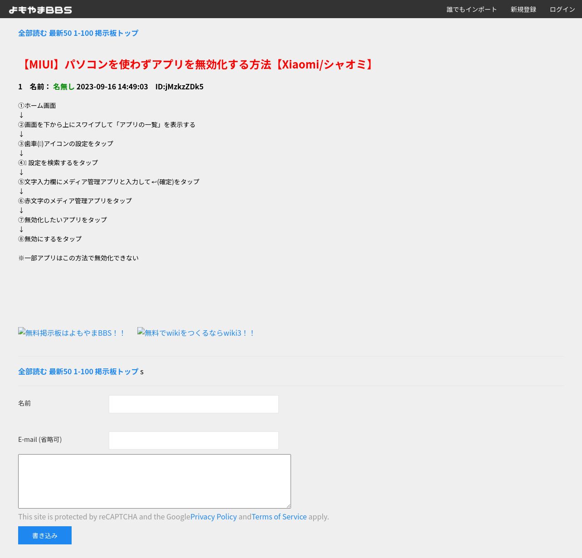Click the green poster name 名無し

coord(63,87)
